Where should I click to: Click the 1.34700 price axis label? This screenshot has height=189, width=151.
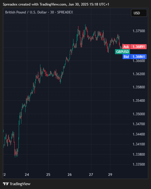click(139, 124)
